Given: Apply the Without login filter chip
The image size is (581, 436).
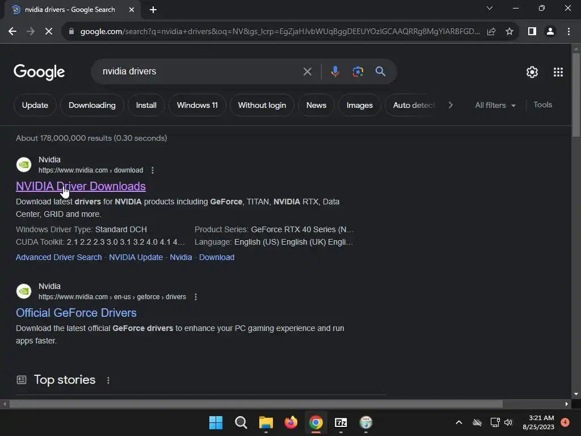Looking at the screenshot, I should [x=262, y=105].
